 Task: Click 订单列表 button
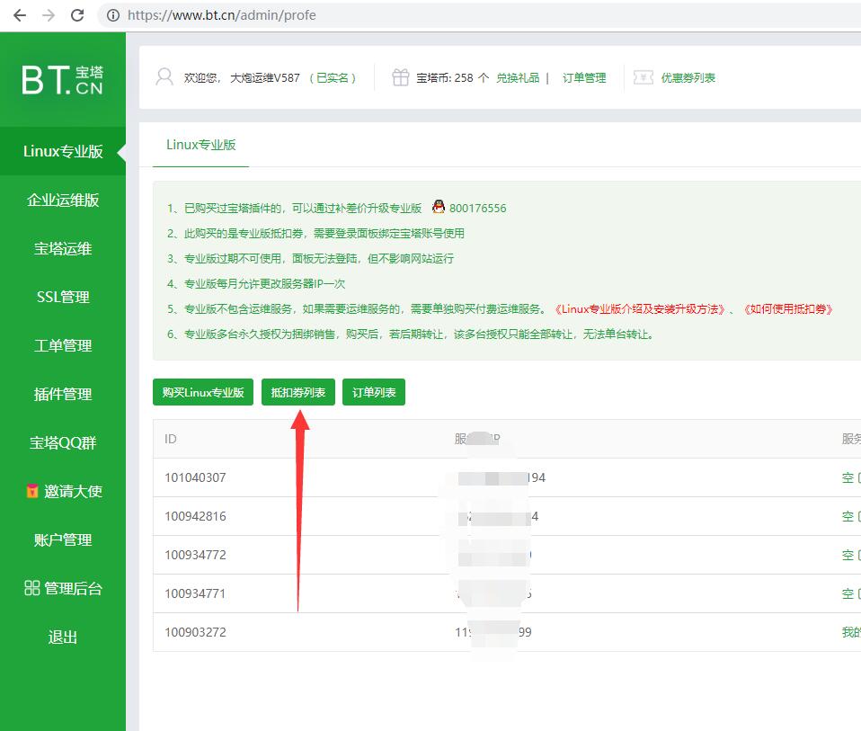[x=374, y=392]
